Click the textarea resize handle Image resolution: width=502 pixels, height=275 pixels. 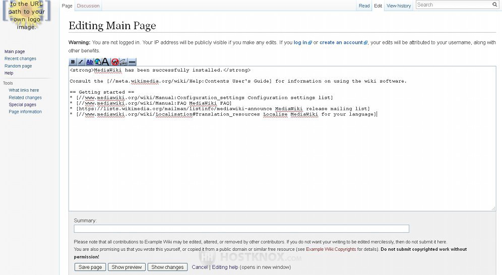coord(493,209)
